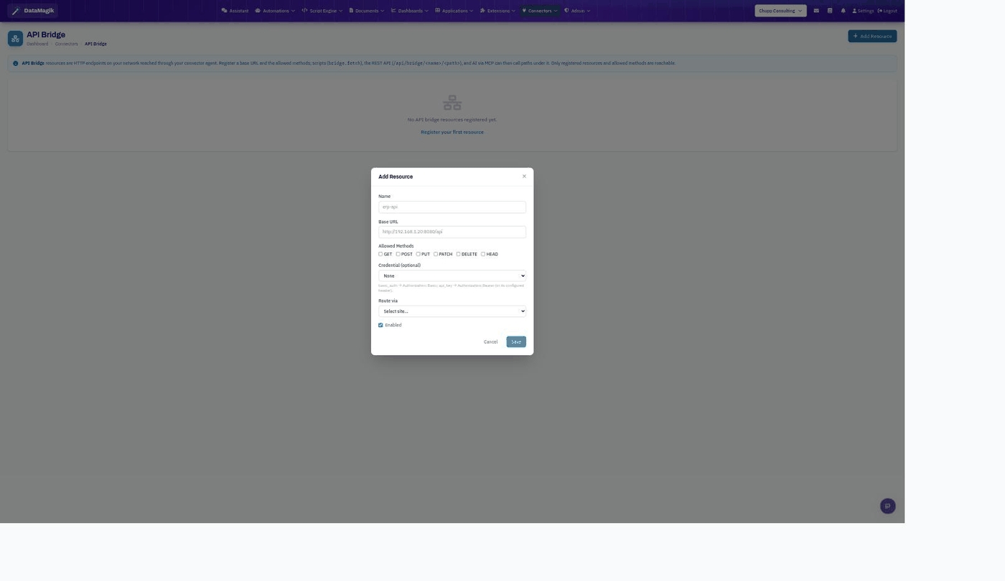Open the chat bubble widget
The height and width of the screenshot is (581, 1005).
(887, 506)
